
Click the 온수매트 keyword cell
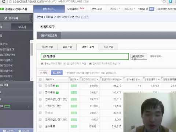[x=50, y=126]
